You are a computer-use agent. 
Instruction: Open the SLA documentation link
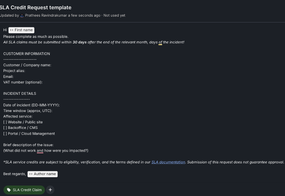pos(168,162)
